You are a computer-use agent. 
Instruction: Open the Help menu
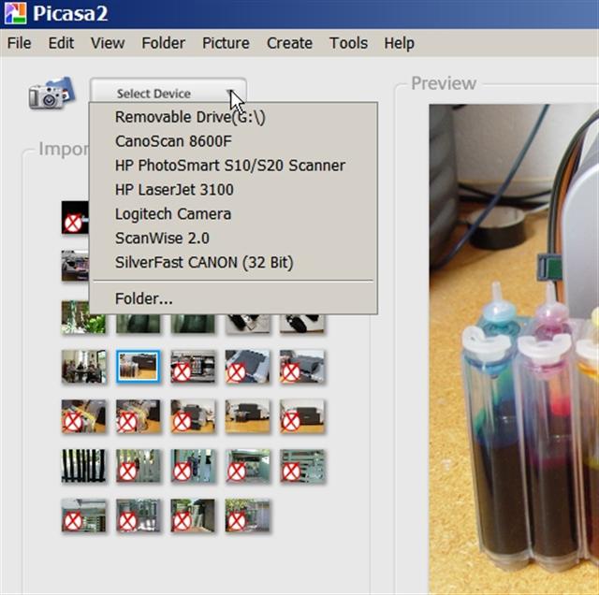[399, 43]
